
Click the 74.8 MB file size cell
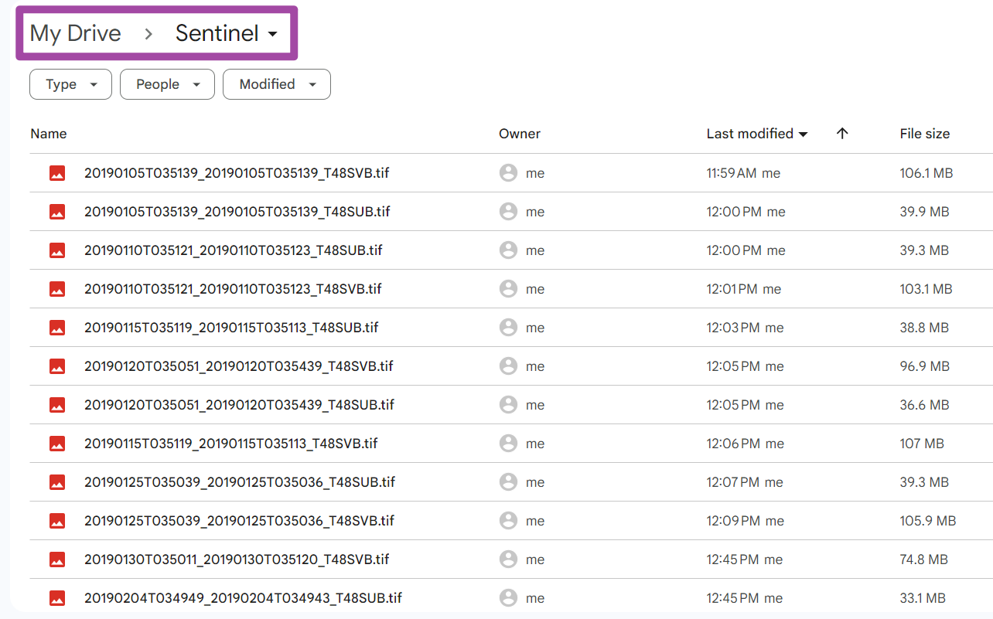(x=923, y=559)
